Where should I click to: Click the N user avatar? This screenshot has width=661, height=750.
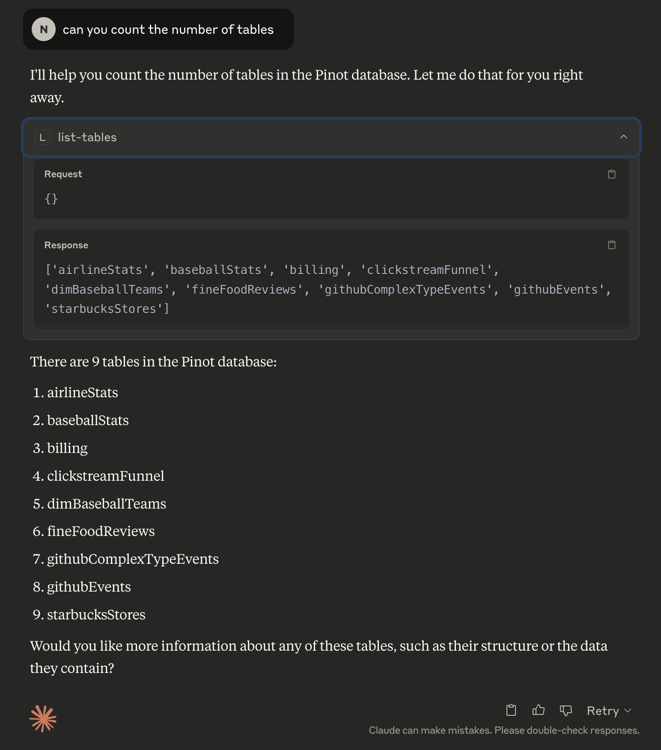click(44, 29)
